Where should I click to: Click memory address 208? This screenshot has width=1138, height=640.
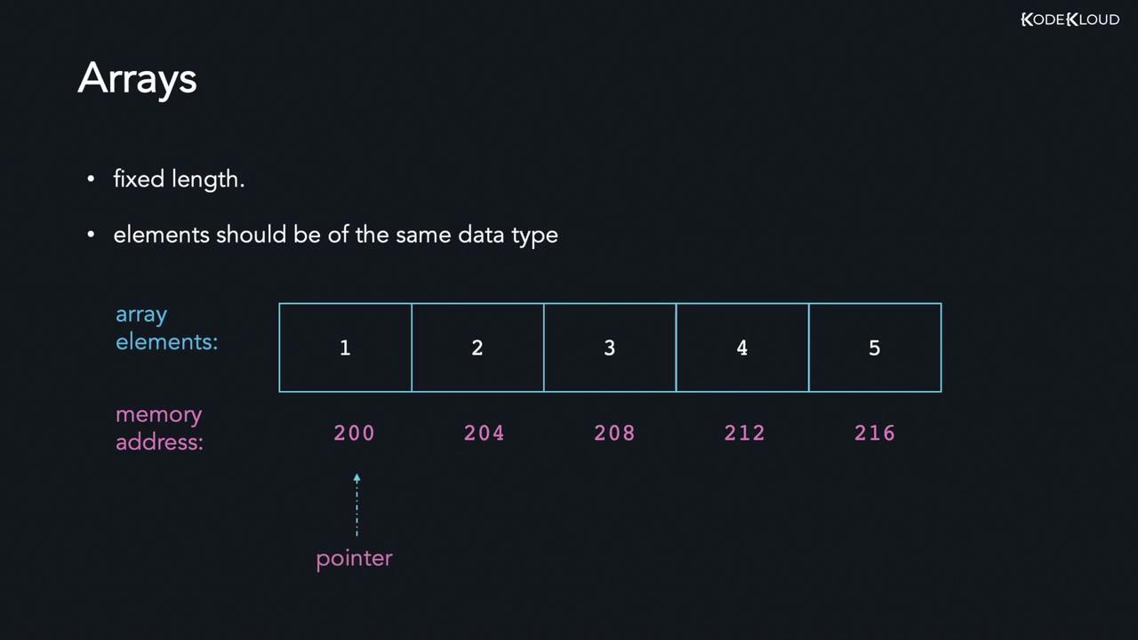[x=614, y=433]
